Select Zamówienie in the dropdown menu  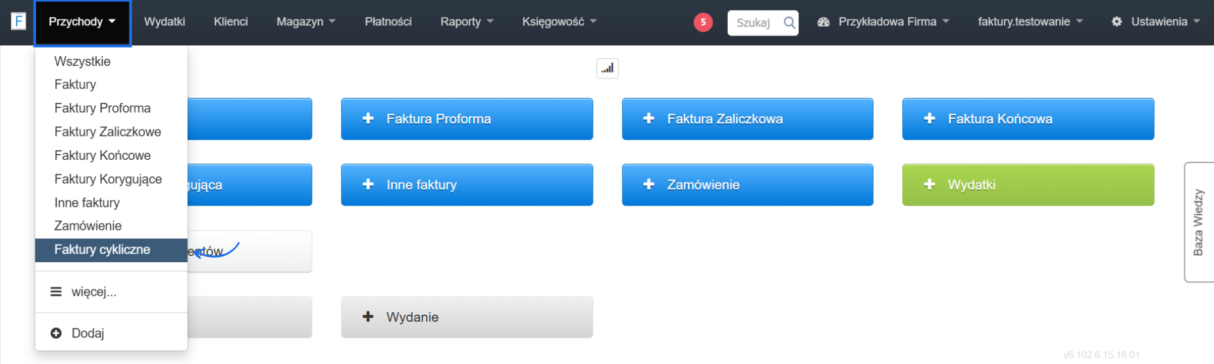(111, 226)
